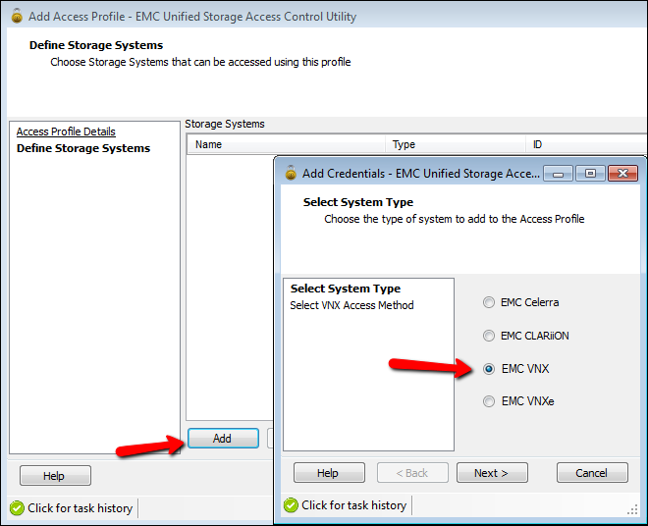The width and height of the screenshot is (648, 526).
Task: Open Access Profile Details step link
Action: click(66, 131)
